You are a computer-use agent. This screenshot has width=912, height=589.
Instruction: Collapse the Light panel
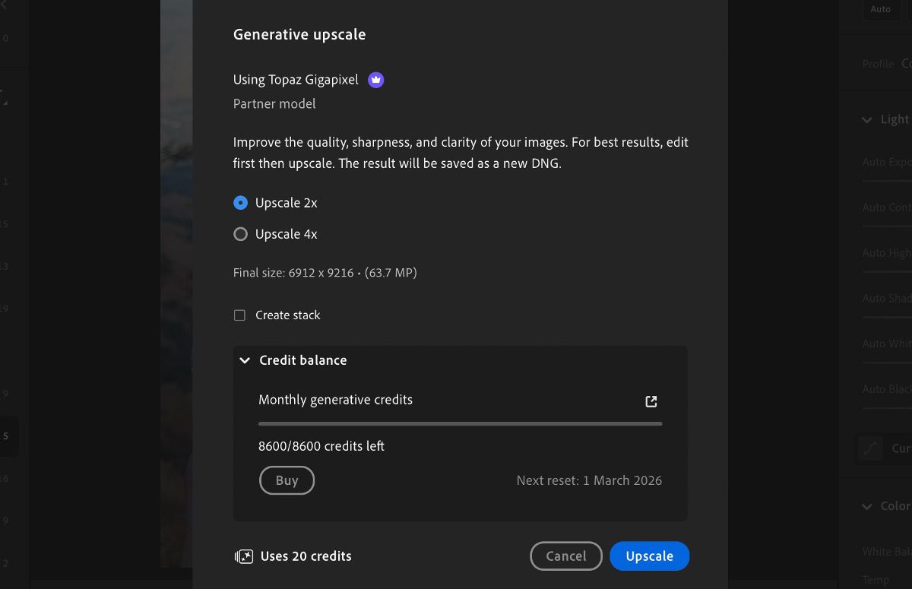click(867, 119)
